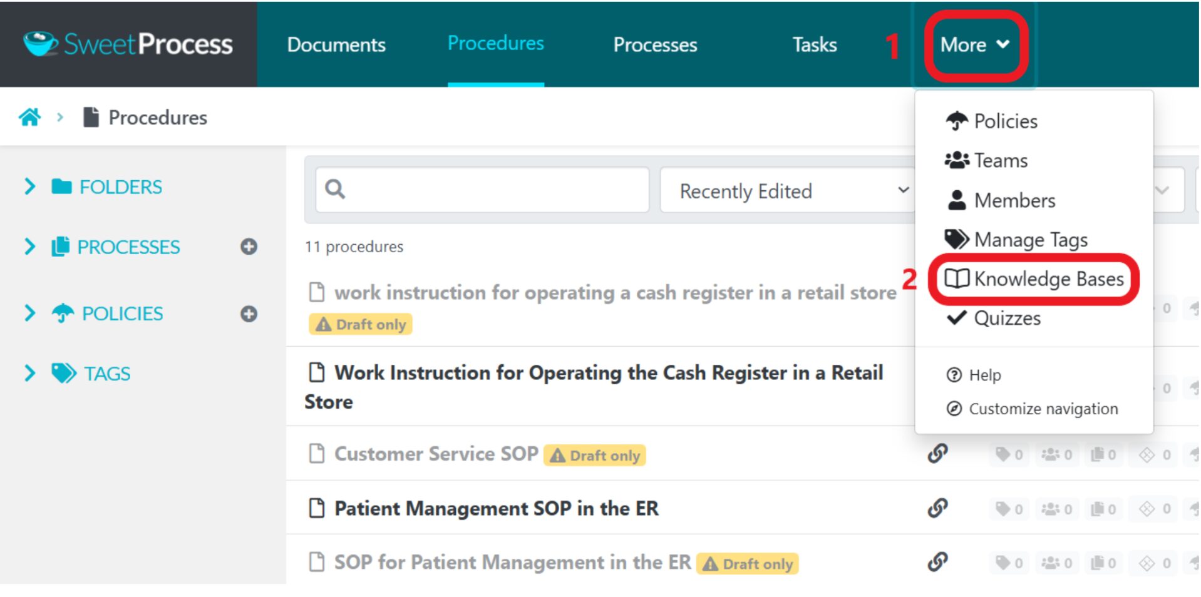1201x597 pixels.
Task: Click the 11 procedures count text
Action: point(354,247)
